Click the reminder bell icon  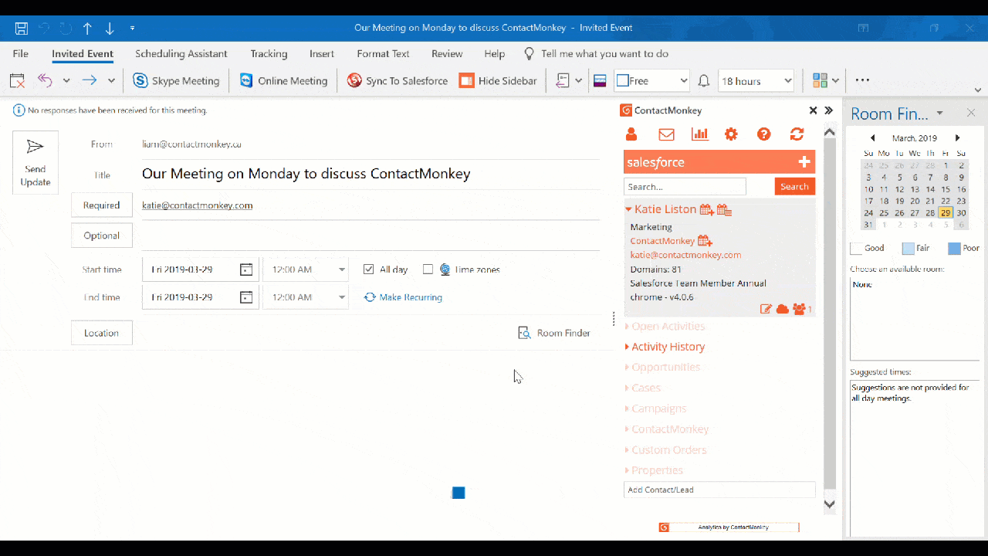[x=704, y=80]
